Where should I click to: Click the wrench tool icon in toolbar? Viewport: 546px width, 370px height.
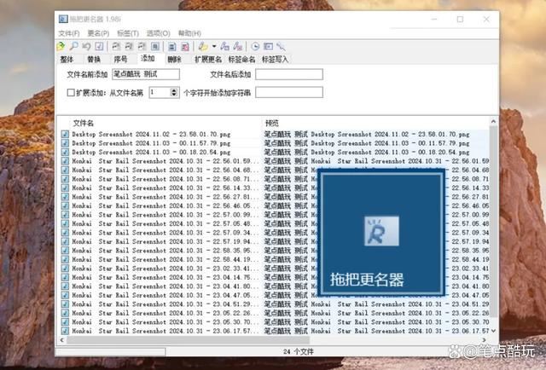281,45
